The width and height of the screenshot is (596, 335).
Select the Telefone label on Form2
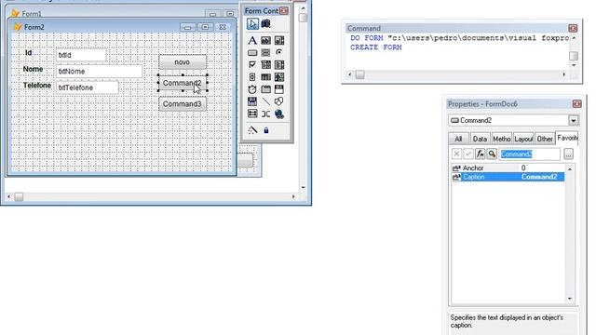pyautogui.click(x=37, y=85)
